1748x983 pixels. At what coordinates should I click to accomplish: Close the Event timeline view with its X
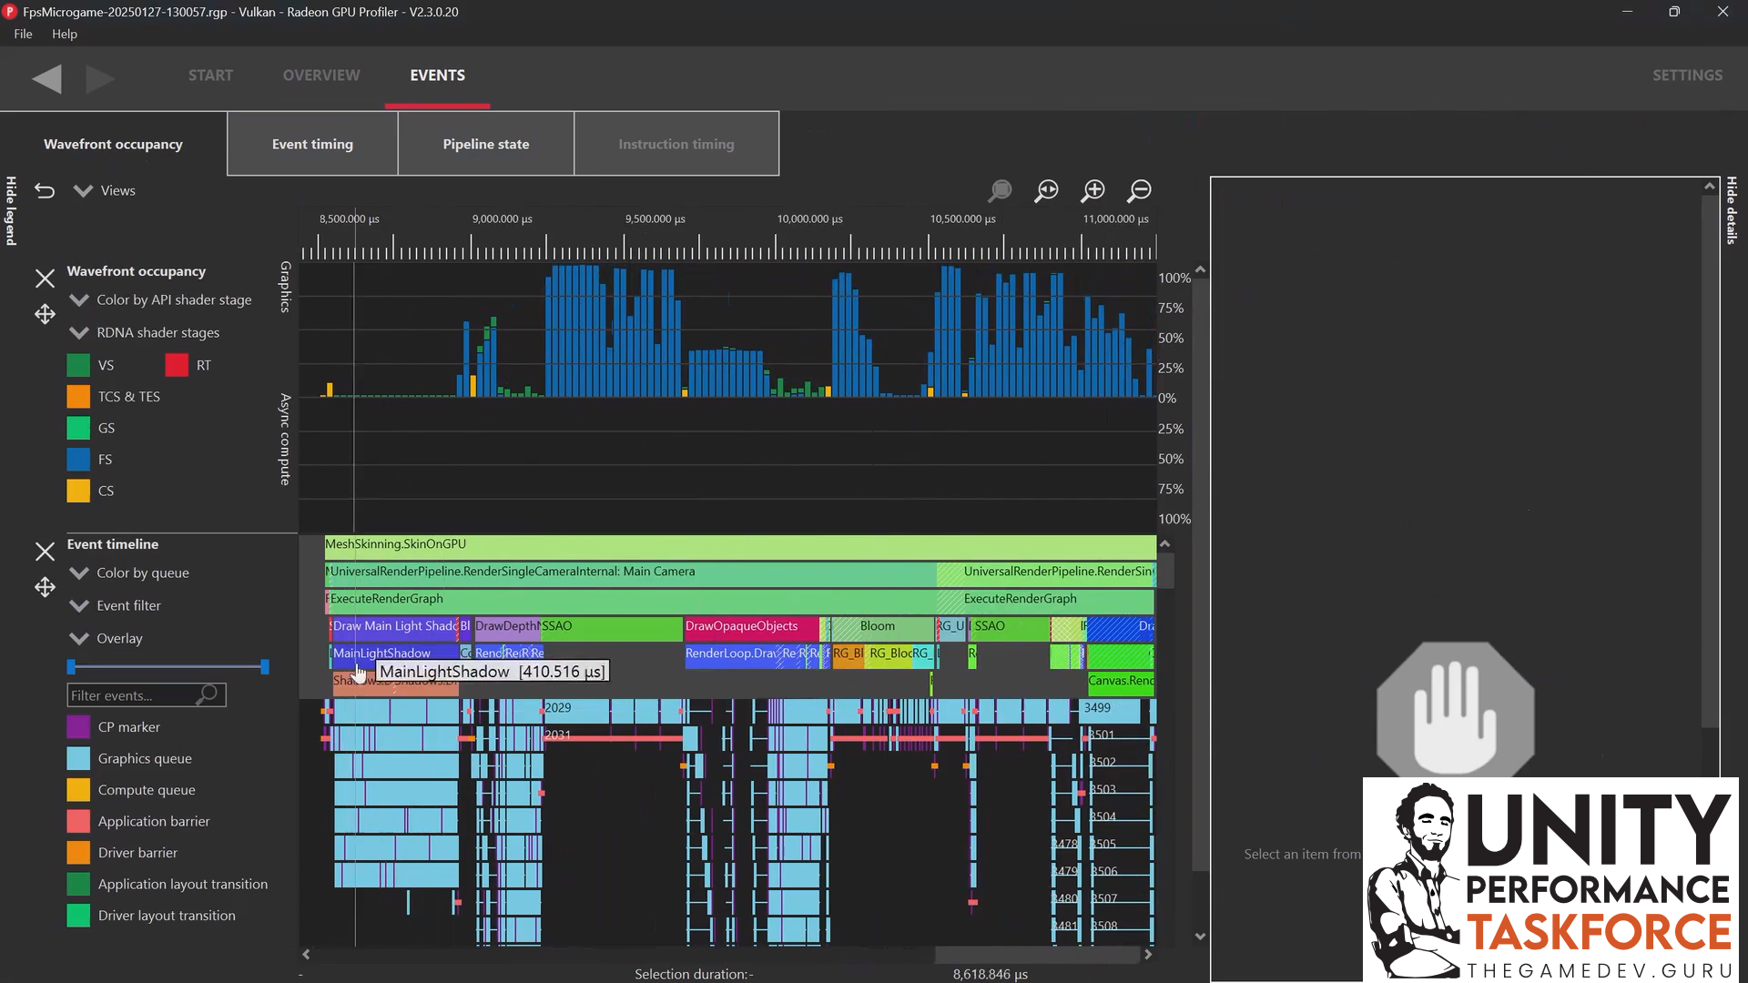44,551
